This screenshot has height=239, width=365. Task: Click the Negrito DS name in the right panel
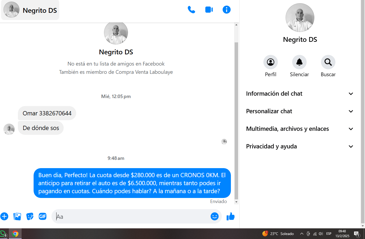300,40
